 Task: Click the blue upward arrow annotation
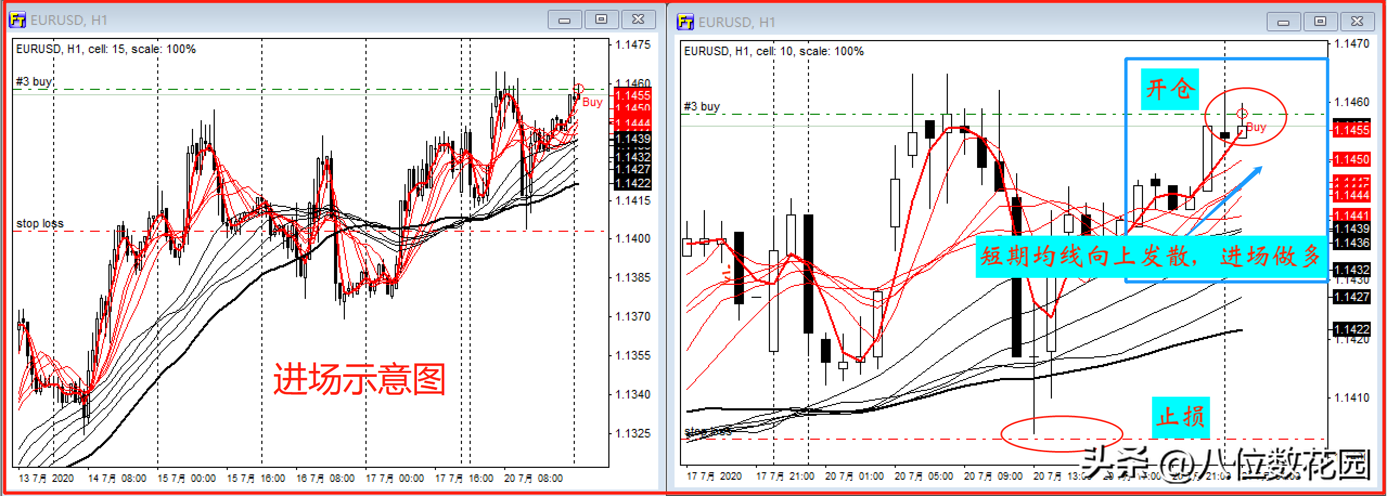[1225, 200]
